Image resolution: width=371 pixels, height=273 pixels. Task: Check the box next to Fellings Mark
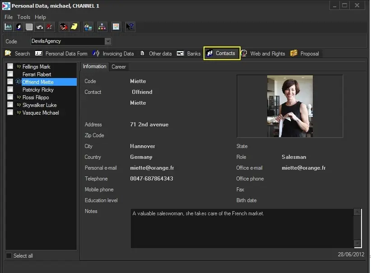[x=10, y=67]
